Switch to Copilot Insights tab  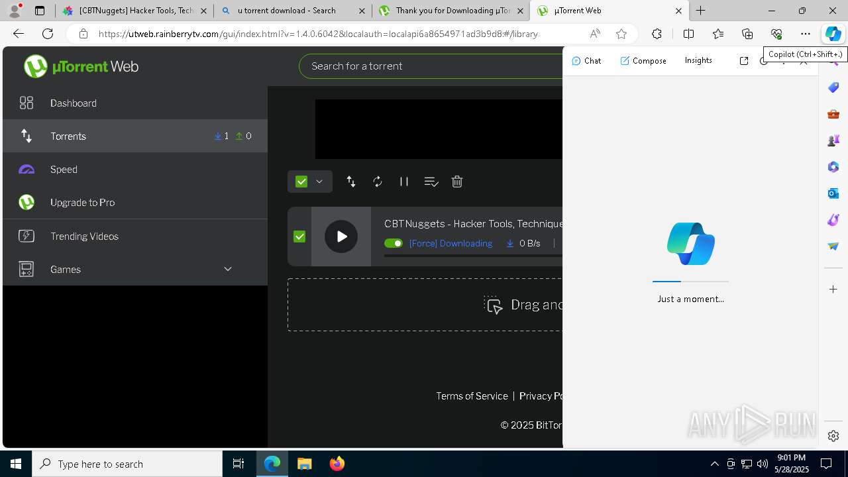[x=698, y=60]
